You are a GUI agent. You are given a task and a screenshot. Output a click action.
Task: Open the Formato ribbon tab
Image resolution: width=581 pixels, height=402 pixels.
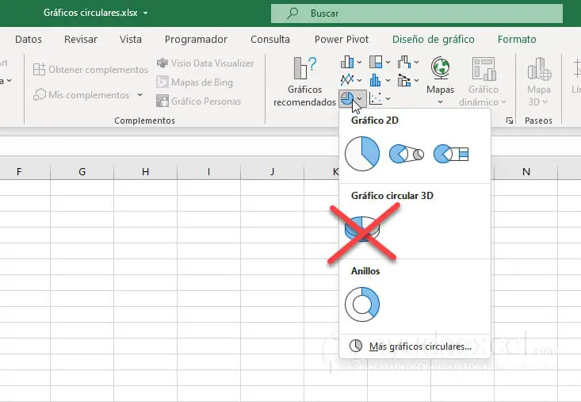click(517, 39)
